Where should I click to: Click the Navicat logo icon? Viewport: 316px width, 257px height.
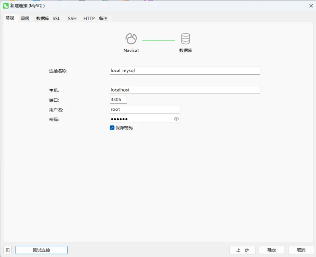[x=131, y=38]
